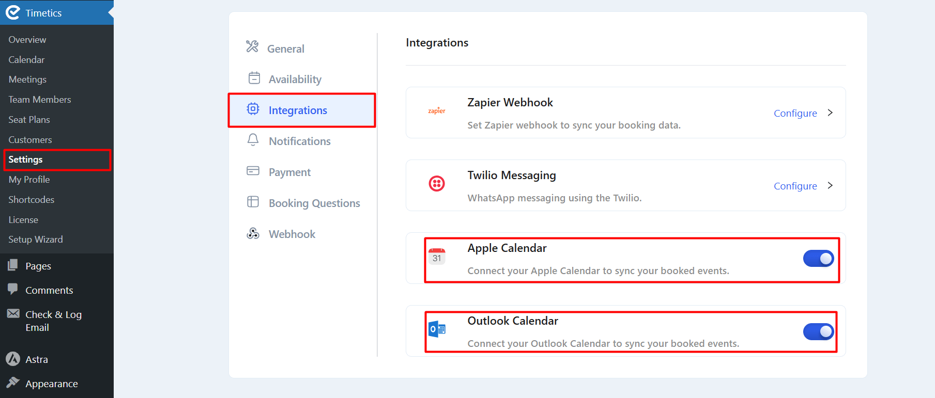Click Configure for Twilio Messaging
Viewport: 935px width, 398px height.
795,185
